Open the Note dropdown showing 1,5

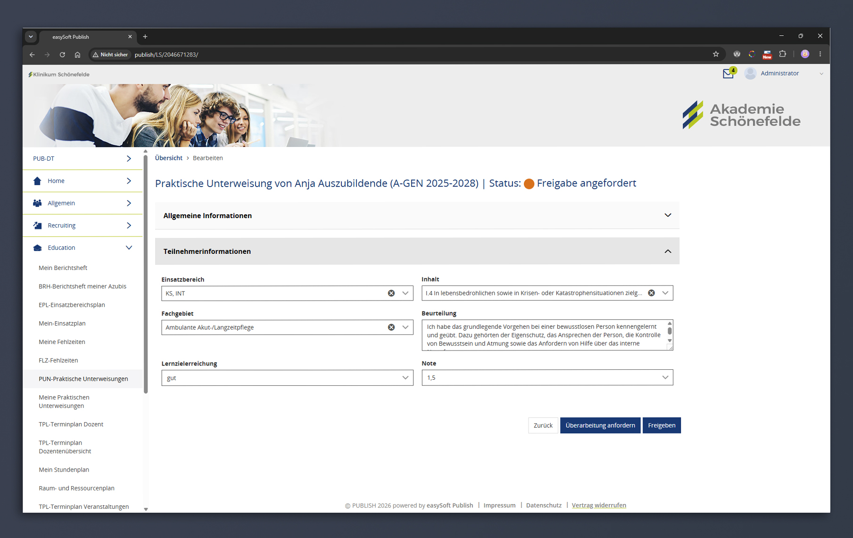[x=547, y=377]
